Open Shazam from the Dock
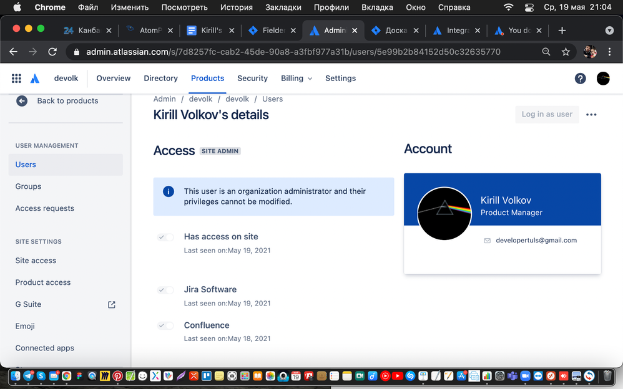 [x=410, y=376]
